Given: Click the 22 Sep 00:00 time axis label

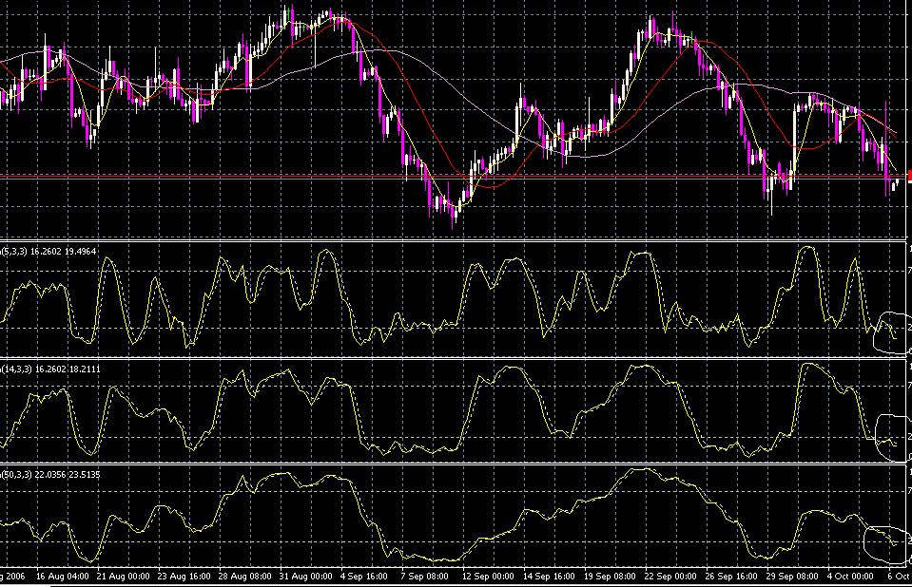Looking at the screenshot, I should (670, 577).
